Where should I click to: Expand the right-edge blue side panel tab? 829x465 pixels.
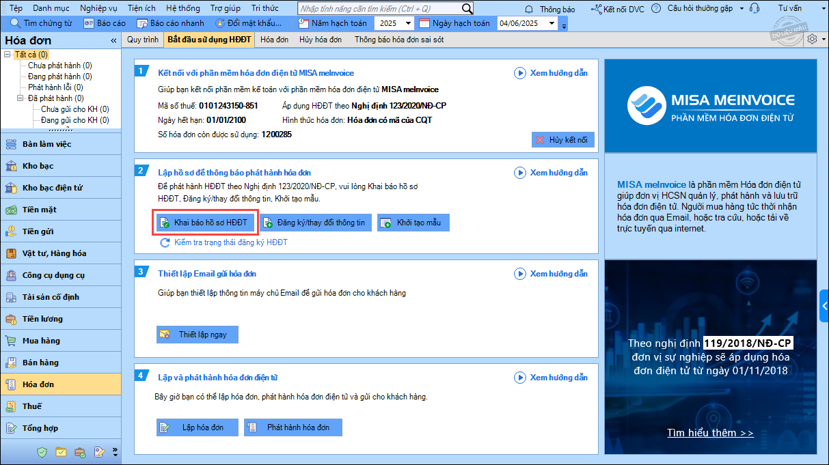pos(824,306)
